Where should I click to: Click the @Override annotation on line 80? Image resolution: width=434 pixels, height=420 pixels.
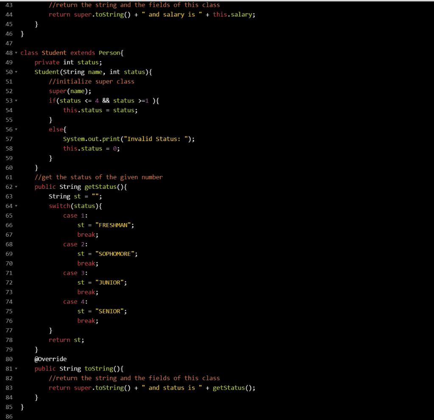(x=51, y=359)
